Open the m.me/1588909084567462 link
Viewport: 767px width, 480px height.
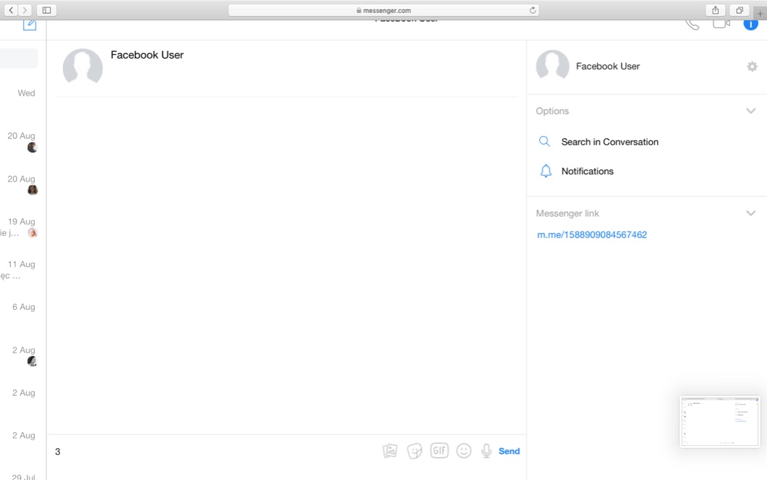pyautogui.click(x=592, y=235)
